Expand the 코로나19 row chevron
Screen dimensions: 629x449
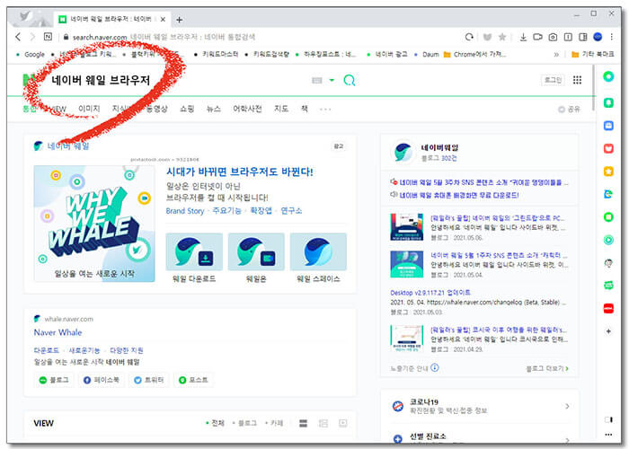[567, 407]
